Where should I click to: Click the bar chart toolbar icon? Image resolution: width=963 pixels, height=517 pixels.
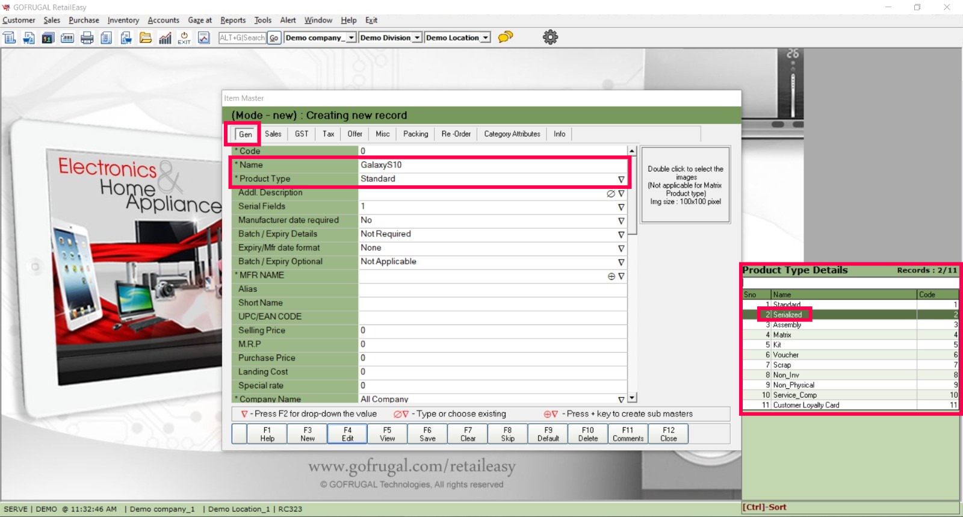pyautogui.click(x=165, y=37)
